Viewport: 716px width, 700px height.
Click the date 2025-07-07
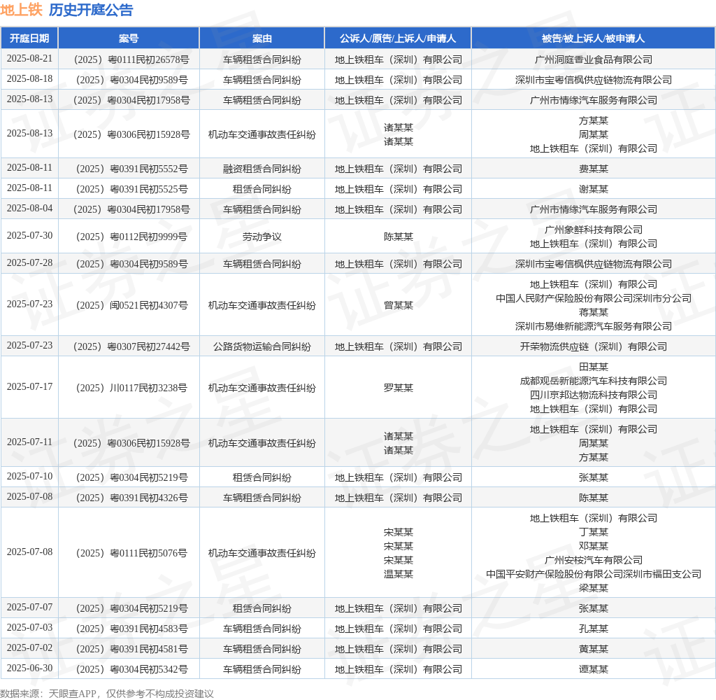point(29,607)
